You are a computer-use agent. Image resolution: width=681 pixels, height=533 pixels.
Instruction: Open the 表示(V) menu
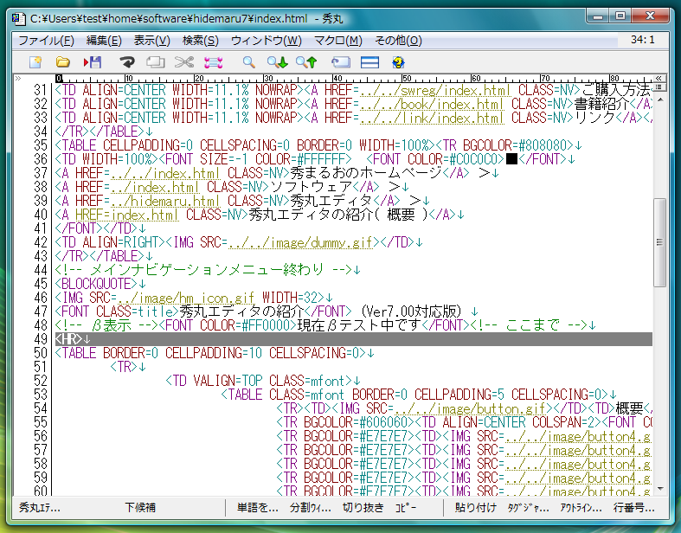click(x=151, y=41)
